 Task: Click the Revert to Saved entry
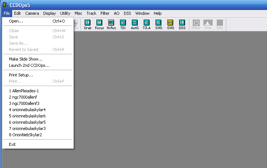tap(38, 49)
